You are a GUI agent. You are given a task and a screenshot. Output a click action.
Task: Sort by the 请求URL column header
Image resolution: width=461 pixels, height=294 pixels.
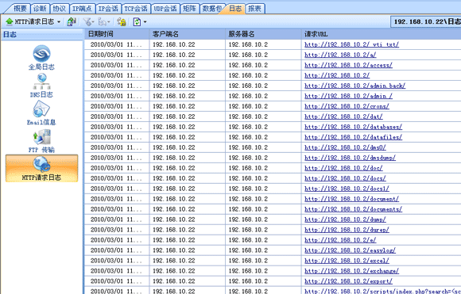(x=381, y=34)
